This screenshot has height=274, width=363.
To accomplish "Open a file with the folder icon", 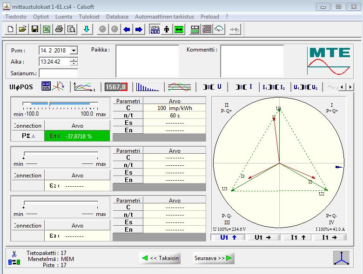I will [22, 29].
